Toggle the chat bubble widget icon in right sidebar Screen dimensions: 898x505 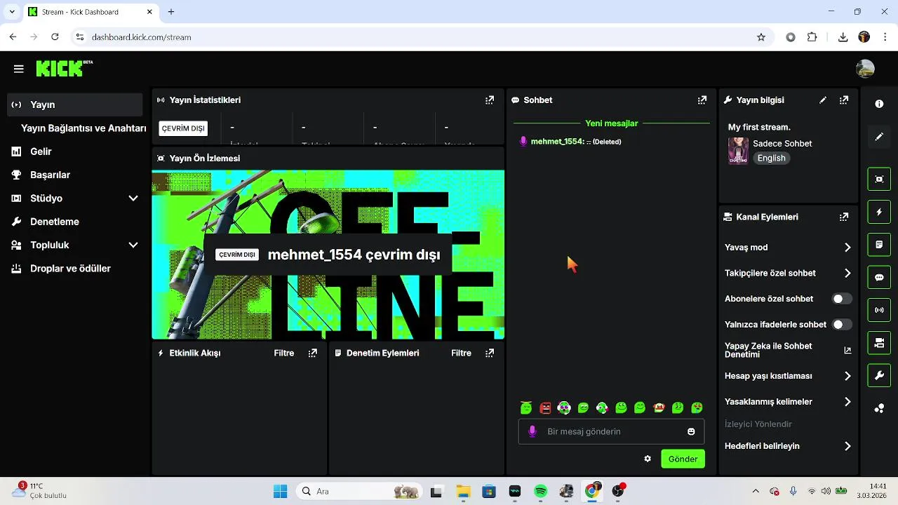click(879, 277)
